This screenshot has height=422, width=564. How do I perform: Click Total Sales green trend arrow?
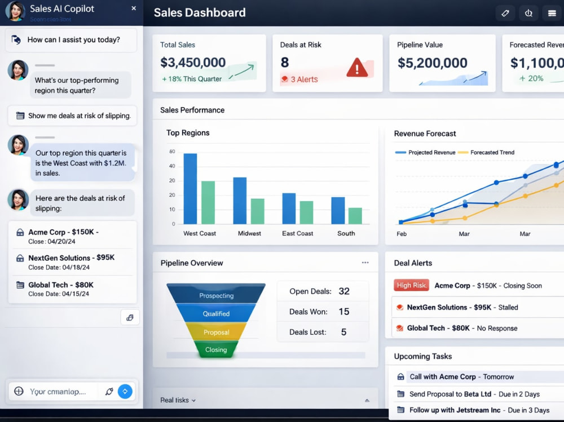[241, 71]
